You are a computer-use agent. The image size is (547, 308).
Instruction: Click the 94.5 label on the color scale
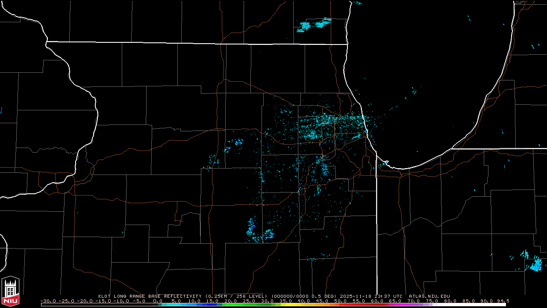click(x=503, y=301)
